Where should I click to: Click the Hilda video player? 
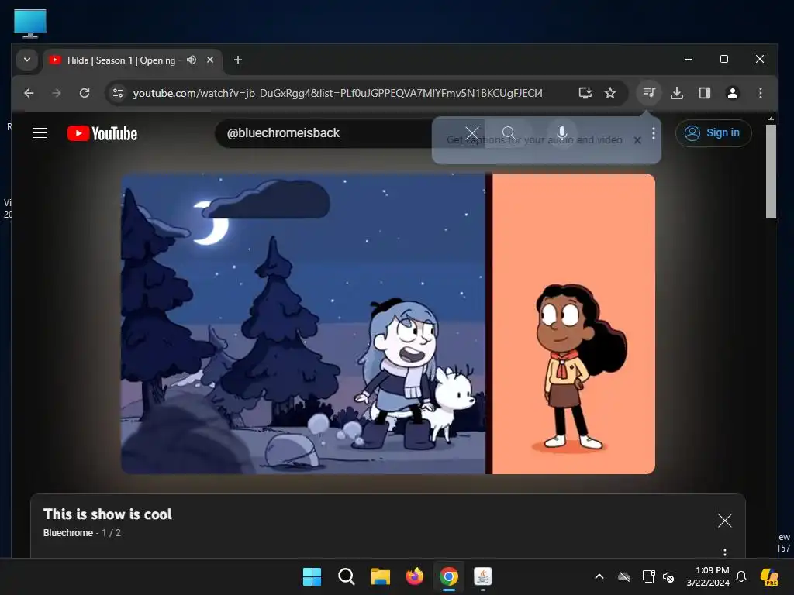coord(388,324)
